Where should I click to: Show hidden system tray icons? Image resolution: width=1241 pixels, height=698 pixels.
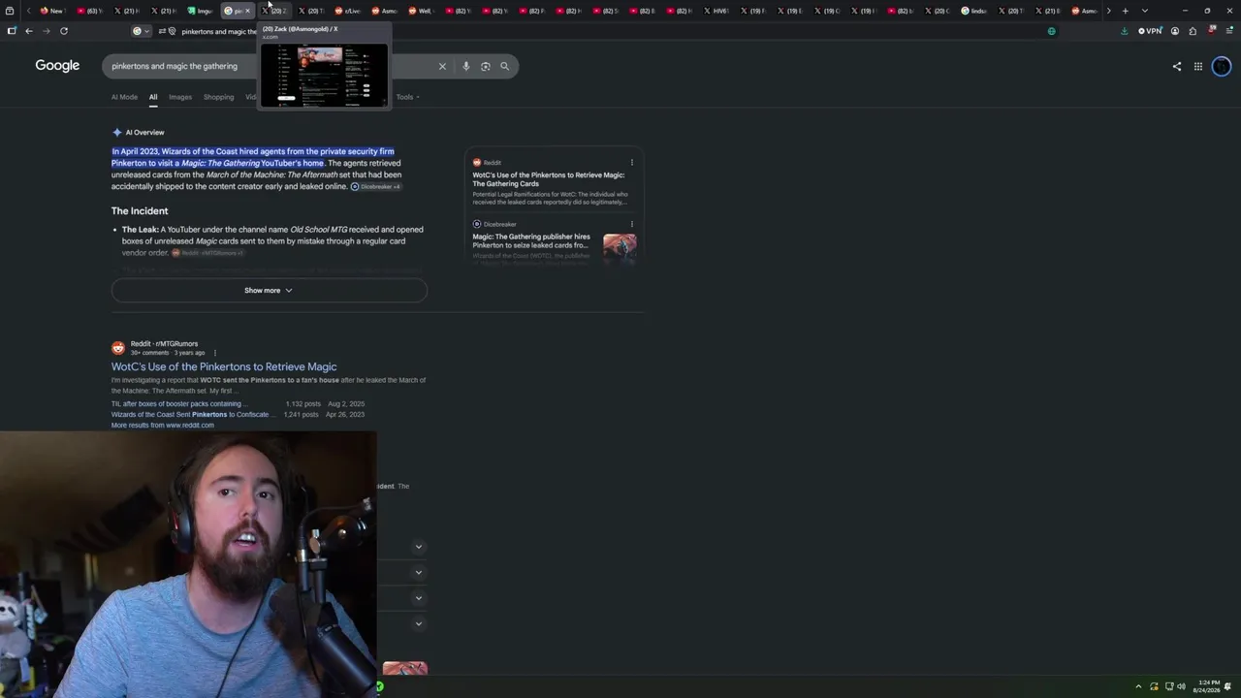tap(1138, 686)
